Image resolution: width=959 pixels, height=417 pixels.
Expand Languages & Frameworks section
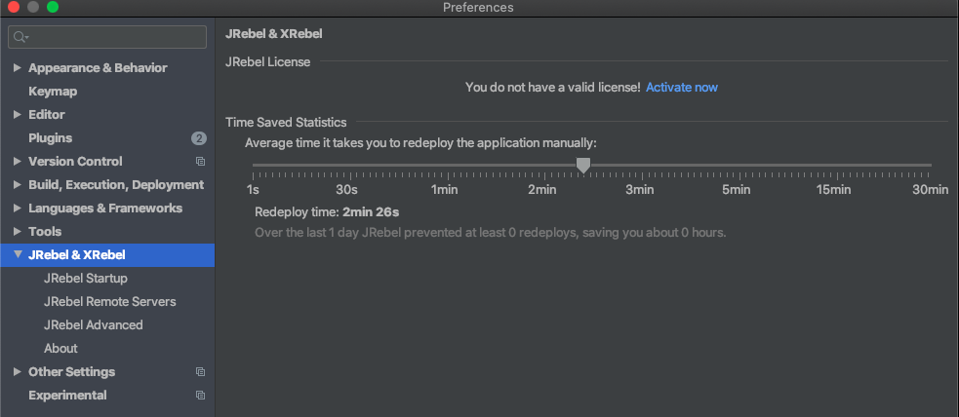tap(17, 208)
